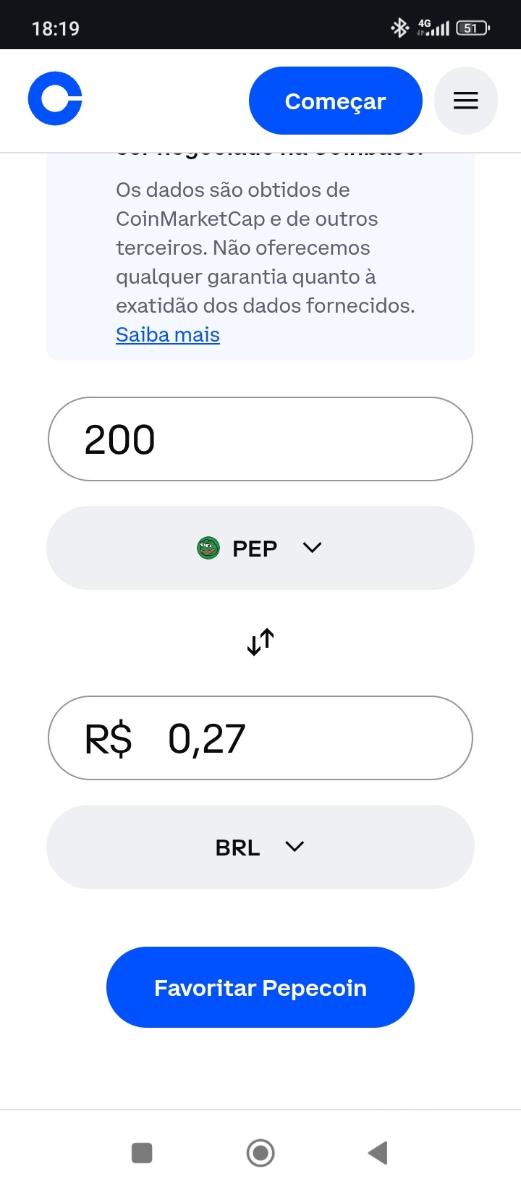Viewport: 521px width, 1187px height.
Task: Open the hamburger menu
Action: [465, 101]
